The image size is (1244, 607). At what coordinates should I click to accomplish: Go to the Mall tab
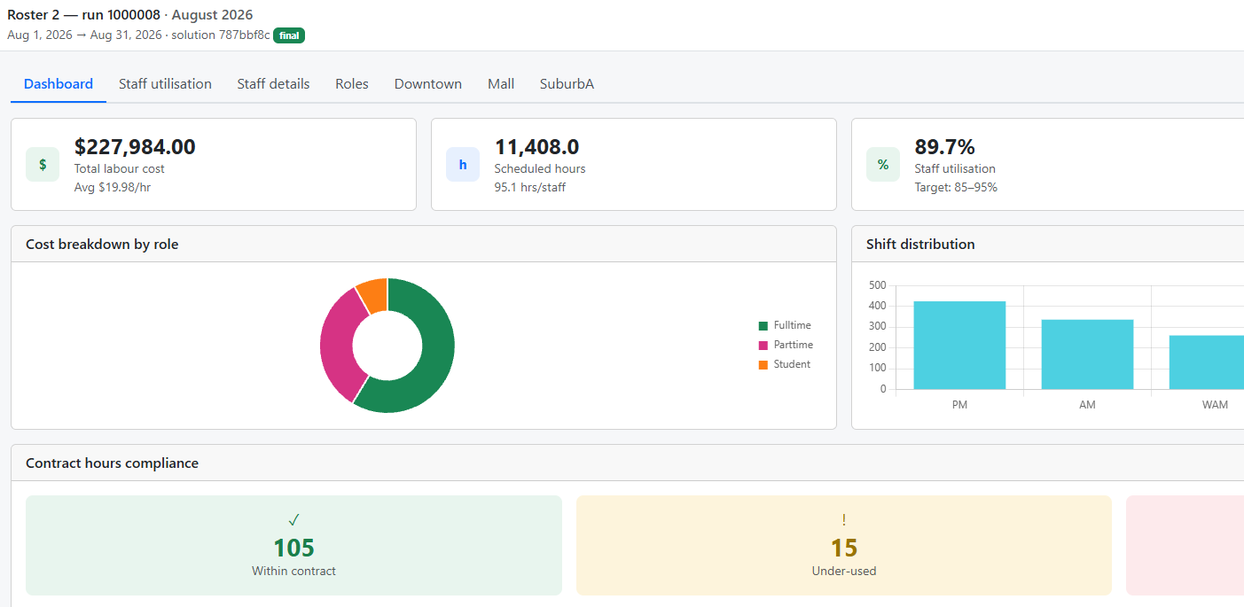click(x=501, y=84)
